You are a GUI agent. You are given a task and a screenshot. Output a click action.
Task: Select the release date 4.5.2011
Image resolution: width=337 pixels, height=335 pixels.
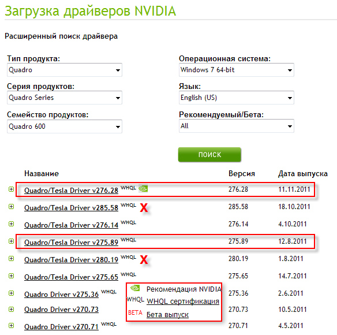pos(291,326)
